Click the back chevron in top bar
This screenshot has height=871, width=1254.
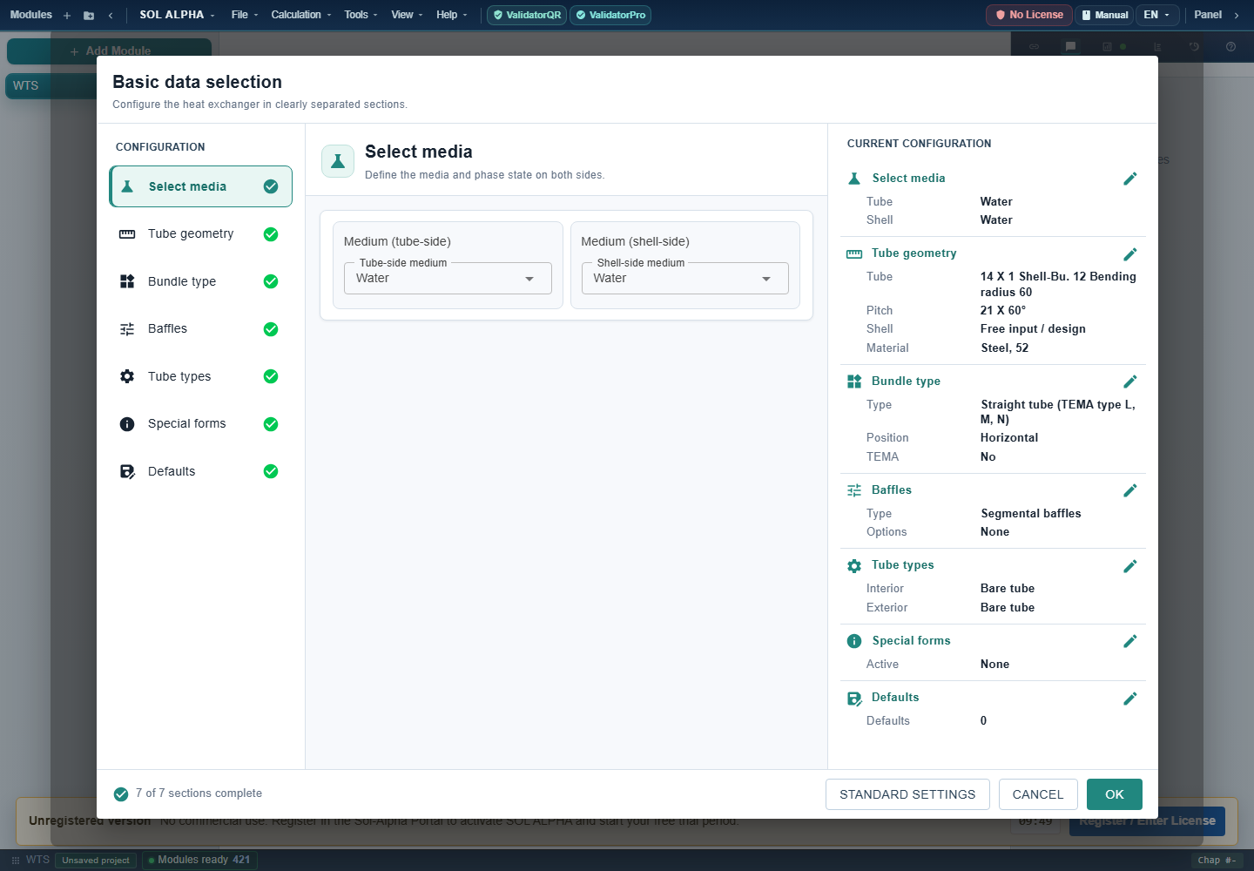point(111,16)
